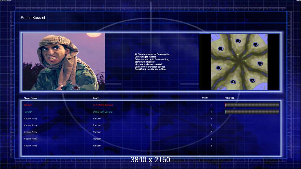
Task: Click 'Defenses start with Camo-Netting' line
Action: [152, 59]
